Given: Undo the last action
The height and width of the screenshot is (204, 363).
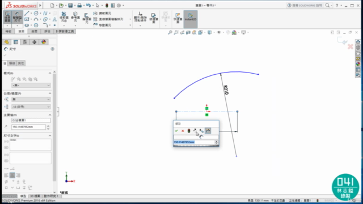Looking at the screenshot, I should click(88, 5).
